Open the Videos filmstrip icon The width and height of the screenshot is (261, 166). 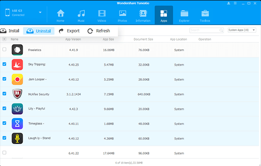click(102, 13)
